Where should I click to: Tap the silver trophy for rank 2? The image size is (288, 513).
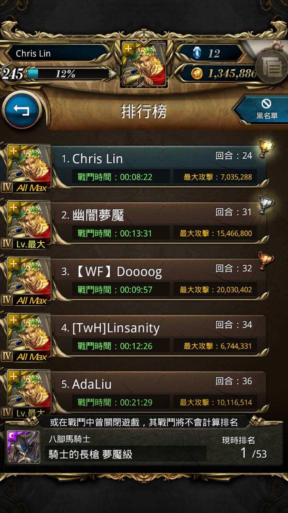point(265,204)
